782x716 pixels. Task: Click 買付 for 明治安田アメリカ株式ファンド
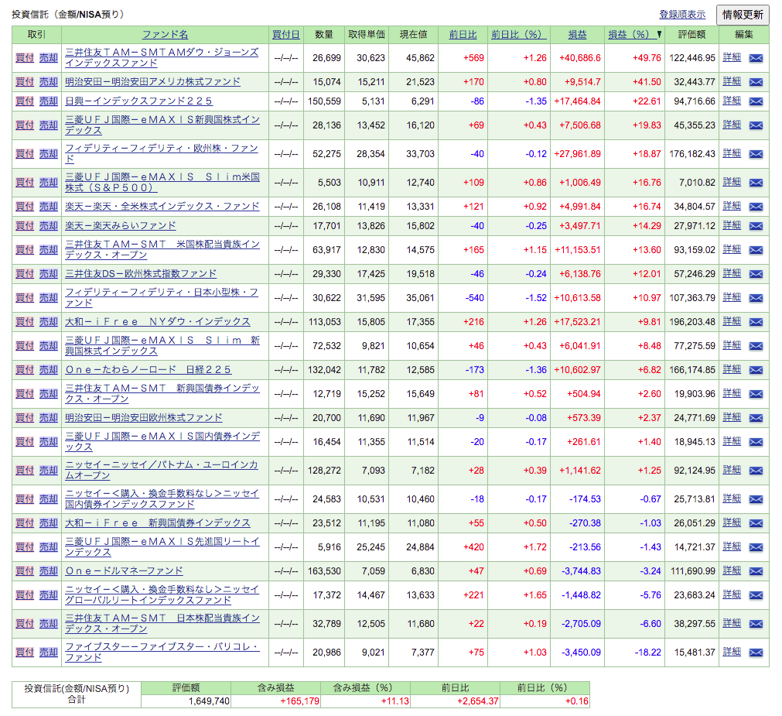pos(25,82)
